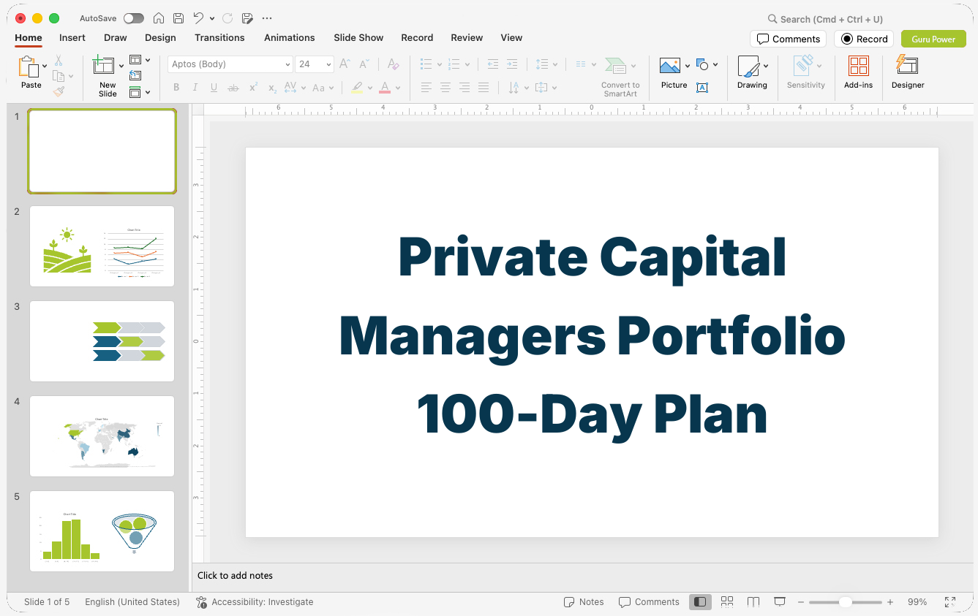Click the Comments button near the search

click(x=788, y=39)
